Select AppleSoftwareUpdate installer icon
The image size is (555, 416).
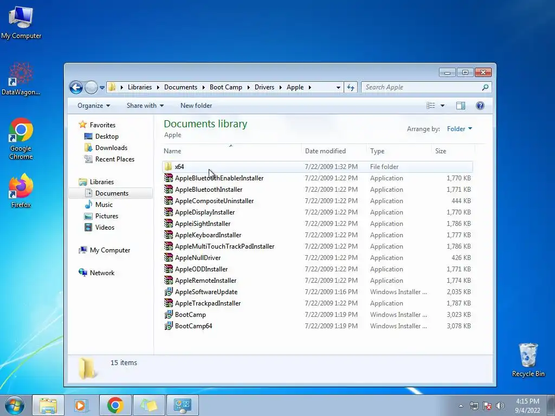click(x=169, y=292)
